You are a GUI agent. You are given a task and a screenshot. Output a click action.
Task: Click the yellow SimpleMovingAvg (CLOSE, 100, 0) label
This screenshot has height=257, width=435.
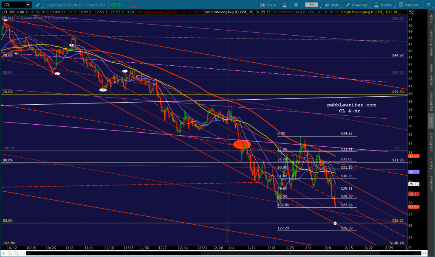click(x=369, y=12)
